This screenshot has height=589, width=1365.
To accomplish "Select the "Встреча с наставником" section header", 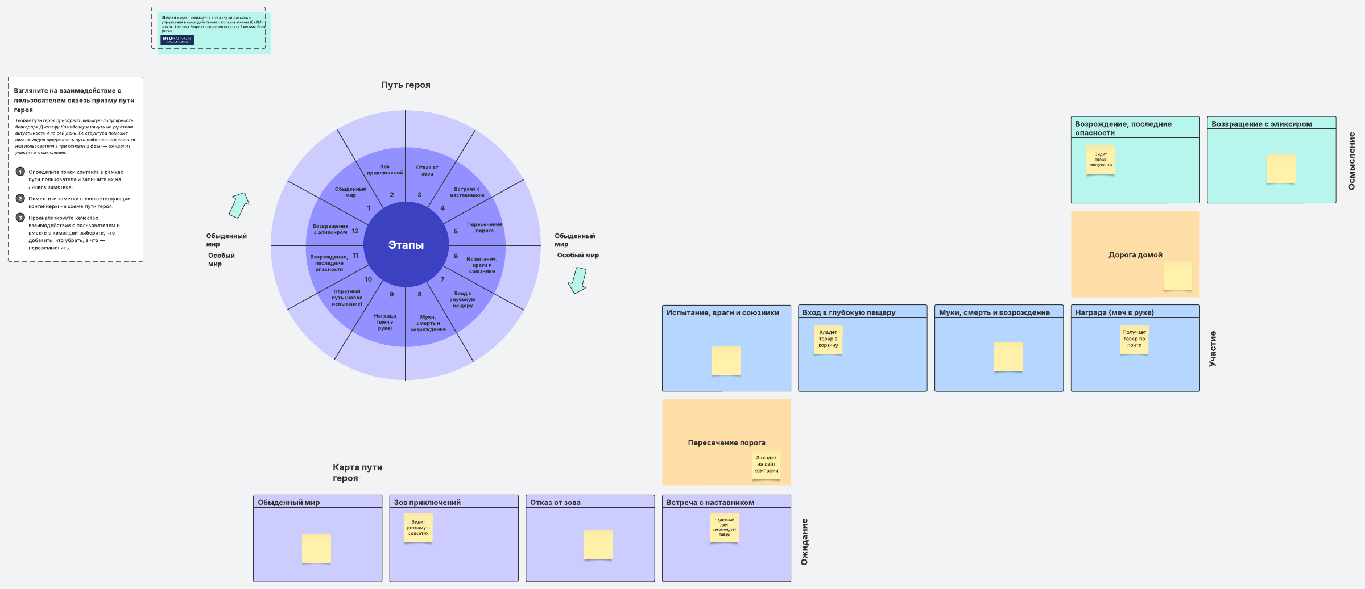I will [x=710, y=502].
